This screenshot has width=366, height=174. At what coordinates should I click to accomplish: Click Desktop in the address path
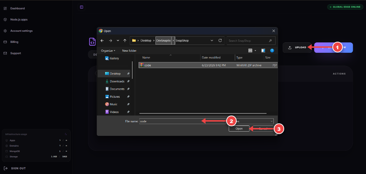(x=146, y=41)
